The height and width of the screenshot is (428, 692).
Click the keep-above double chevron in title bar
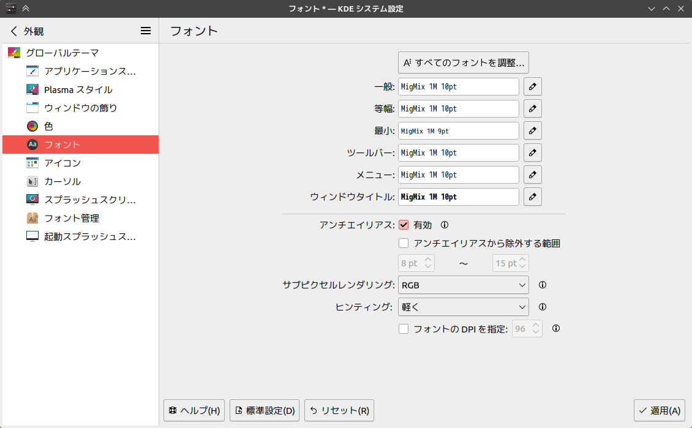pyautogui.click(x=26, y=9)
